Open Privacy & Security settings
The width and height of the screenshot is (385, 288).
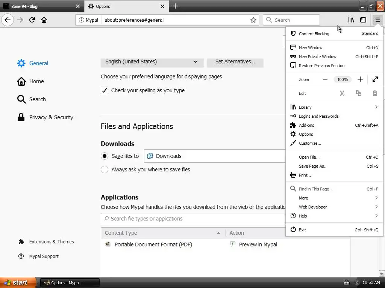[45, 117]
